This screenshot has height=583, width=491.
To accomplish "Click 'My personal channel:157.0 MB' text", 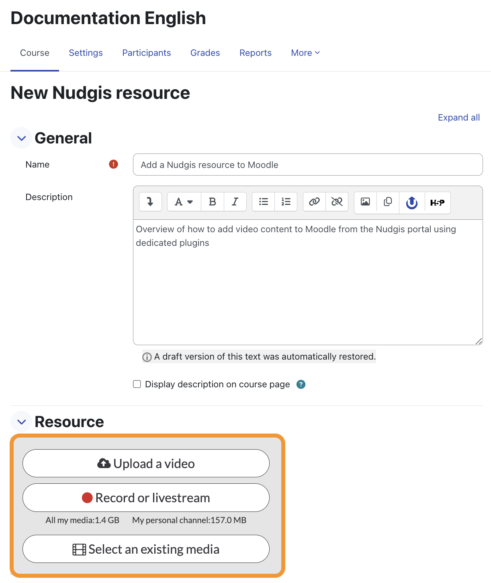I will click(x=189, y=520).
